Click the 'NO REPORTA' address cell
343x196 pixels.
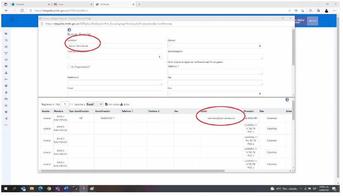pyautogui.click(x=251, y=118)
